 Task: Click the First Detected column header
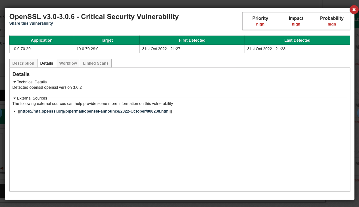tap(192, 40)
